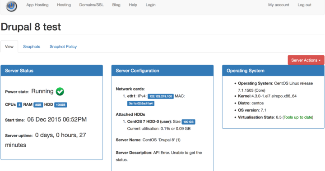Viewport: 325px width, 171px height.
Task: Click the Network cards label
Action: (130, 89)
